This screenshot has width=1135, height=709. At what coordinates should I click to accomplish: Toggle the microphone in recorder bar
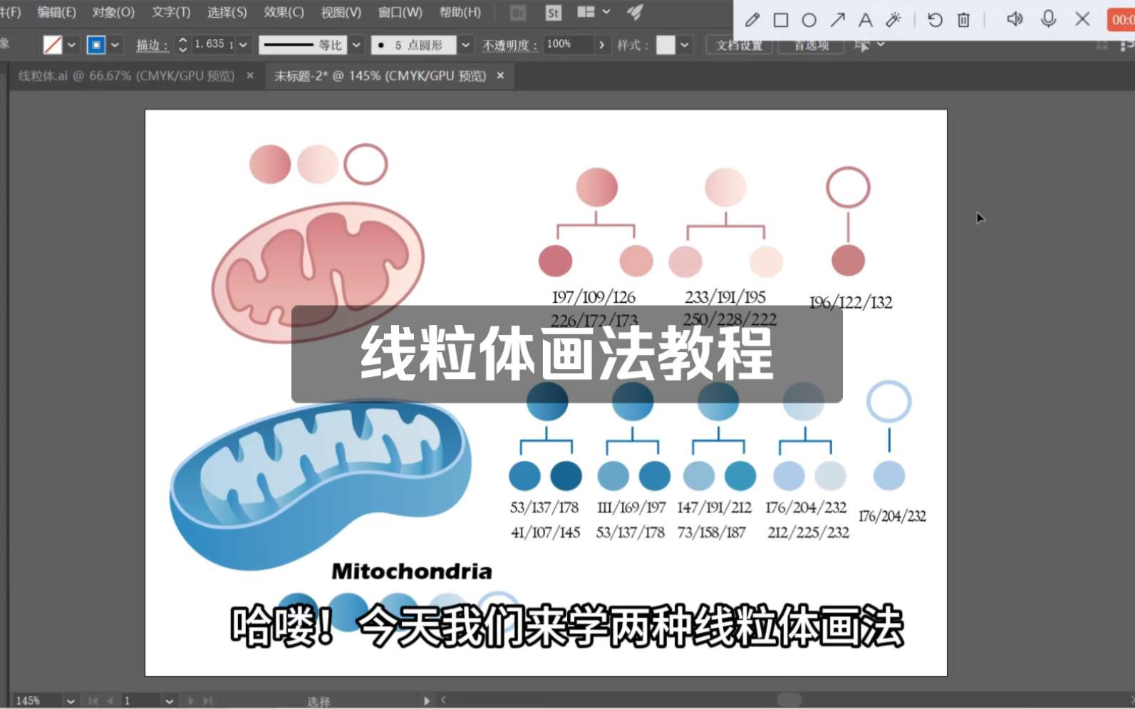point(1048,19)
